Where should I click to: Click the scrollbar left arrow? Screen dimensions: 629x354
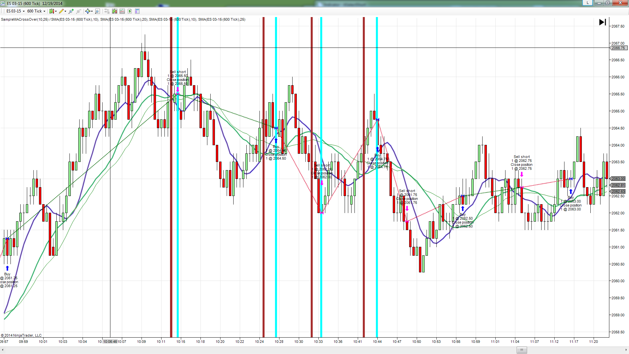pyautogui.click(x=3, y=350)
